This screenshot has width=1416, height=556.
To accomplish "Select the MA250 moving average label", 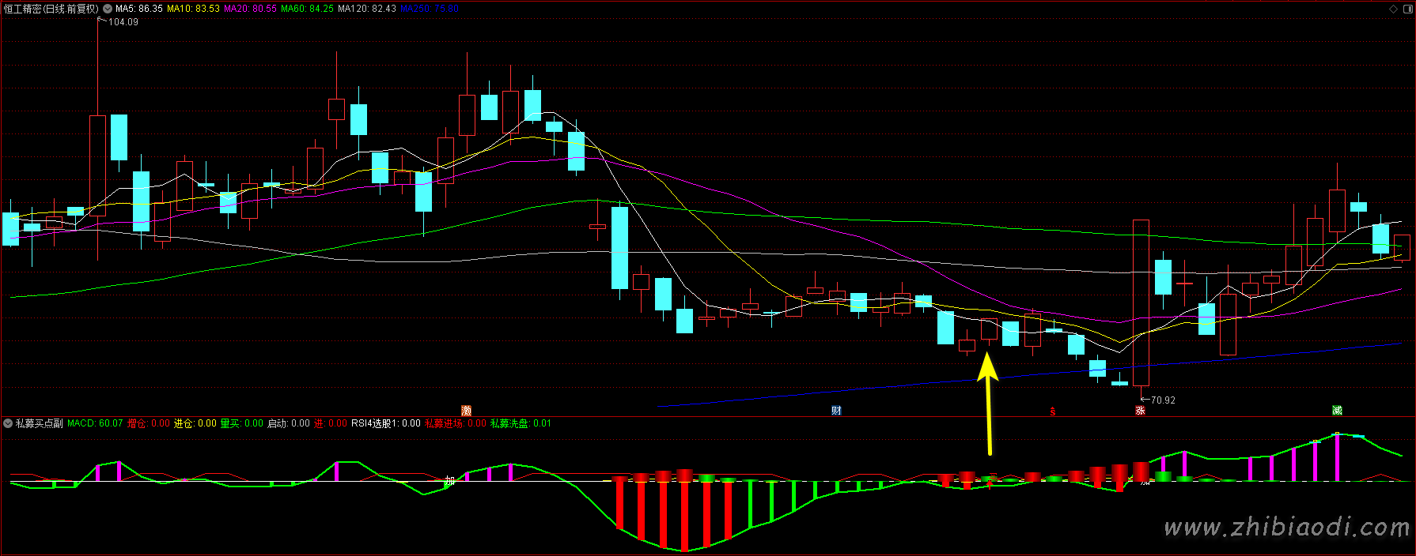I will 430,9.
